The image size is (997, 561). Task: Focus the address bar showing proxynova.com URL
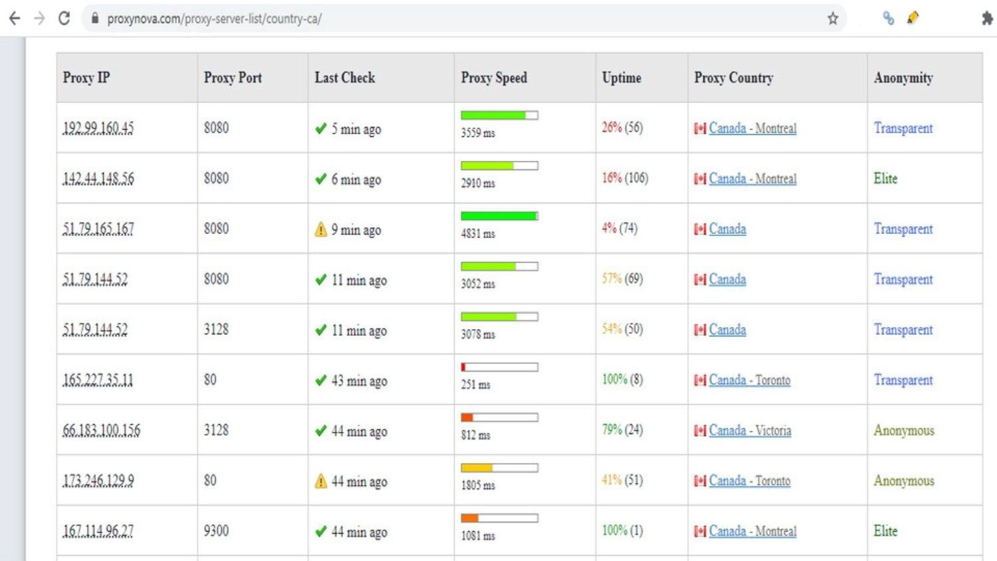coord(463,19)
